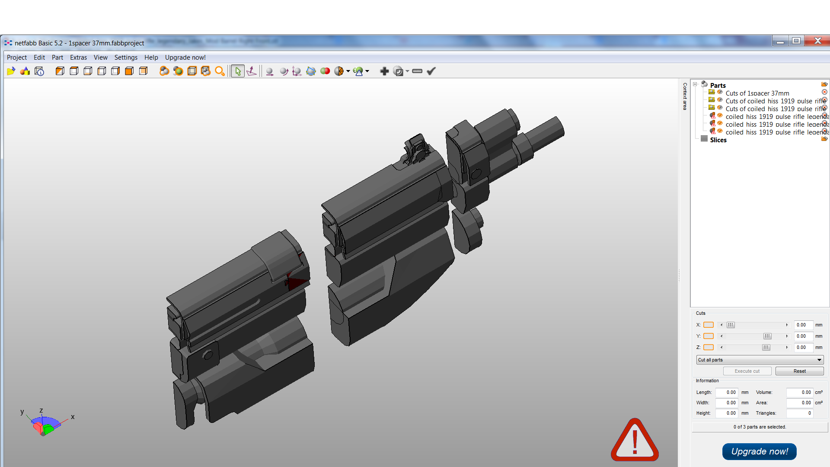Viewport: 830px width, 467px height.
Task: Click the Y cut slider handle
Action: pyautogui.click(x=767, y=336)
